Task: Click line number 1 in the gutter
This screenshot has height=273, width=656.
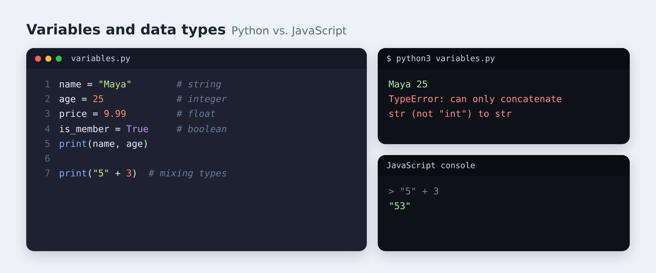Action: (x=48, y=84)
